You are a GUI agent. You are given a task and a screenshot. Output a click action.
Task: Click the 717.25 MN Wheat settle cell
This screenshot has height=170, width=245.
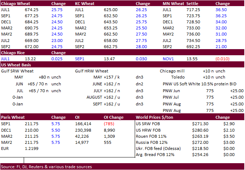click(x=193, y=10)
